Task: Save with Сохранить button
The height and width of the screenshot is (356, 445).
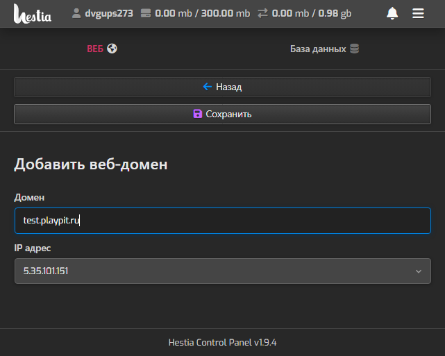Action: [x=222, y=114]
